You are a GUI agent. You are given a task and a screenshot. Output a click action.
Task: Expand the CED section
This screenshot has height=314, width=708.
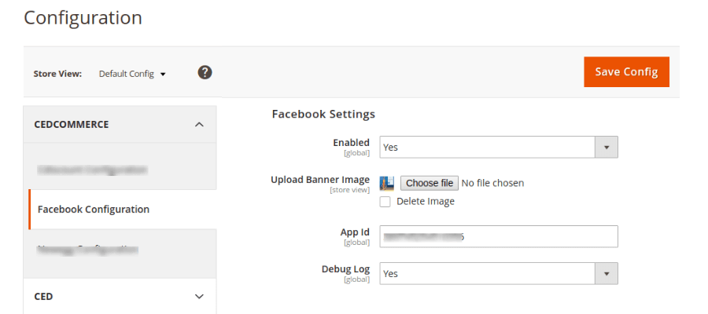pyautogui.click(x=120, y=297)
